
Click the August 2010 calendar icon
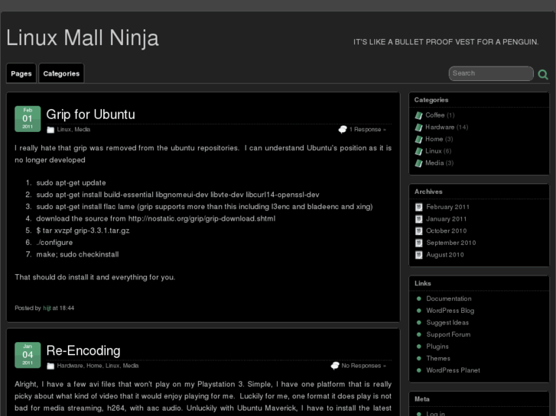tap(419, 255)
